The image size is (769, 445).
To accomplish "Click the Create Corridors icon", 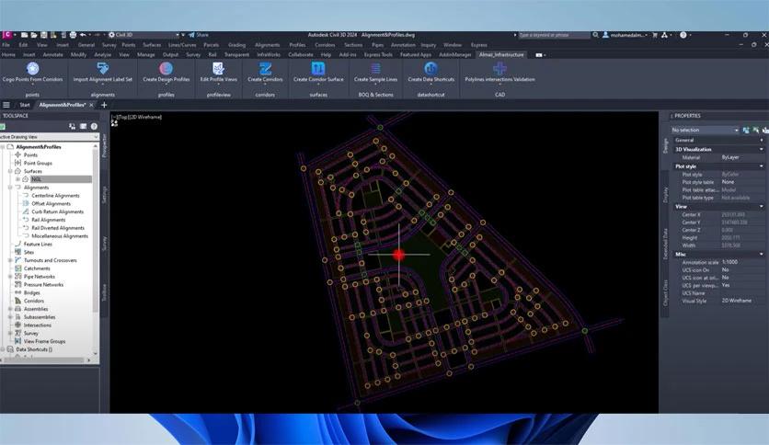I will pyautogui.click(x=265, y=68).
